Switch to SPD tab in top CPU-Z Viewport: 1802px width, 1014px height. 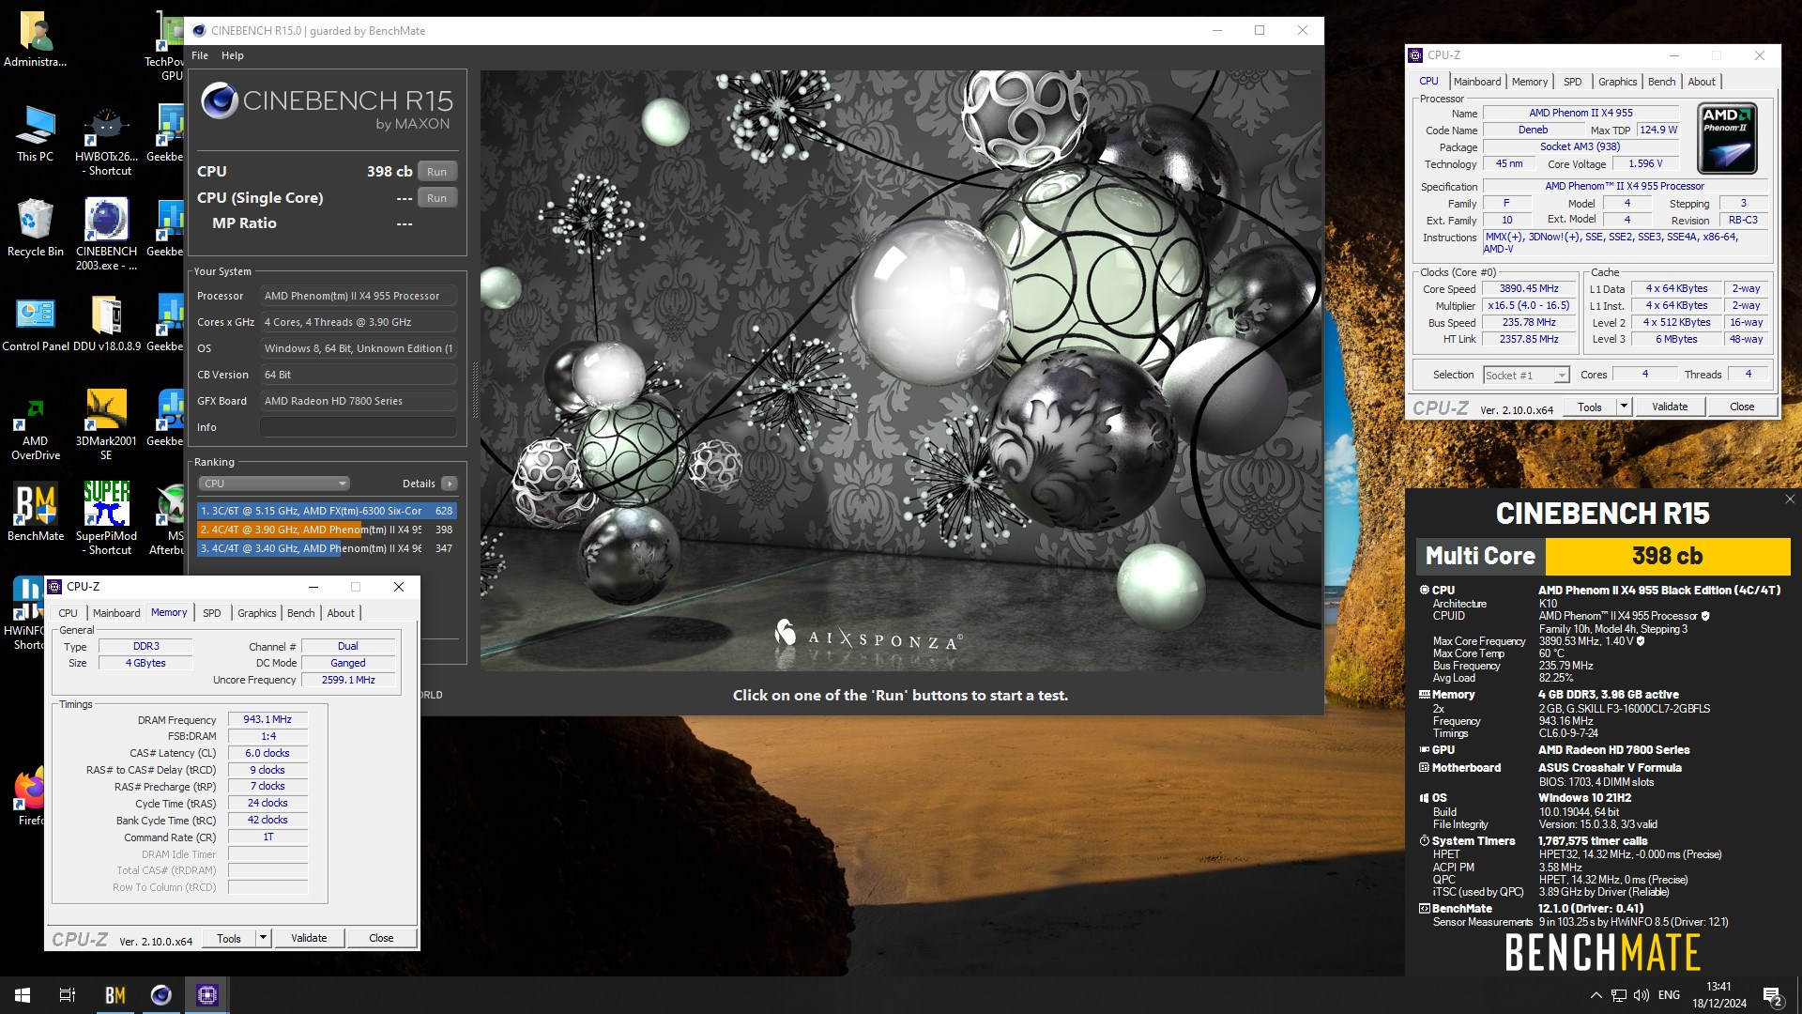point(1573,82)
